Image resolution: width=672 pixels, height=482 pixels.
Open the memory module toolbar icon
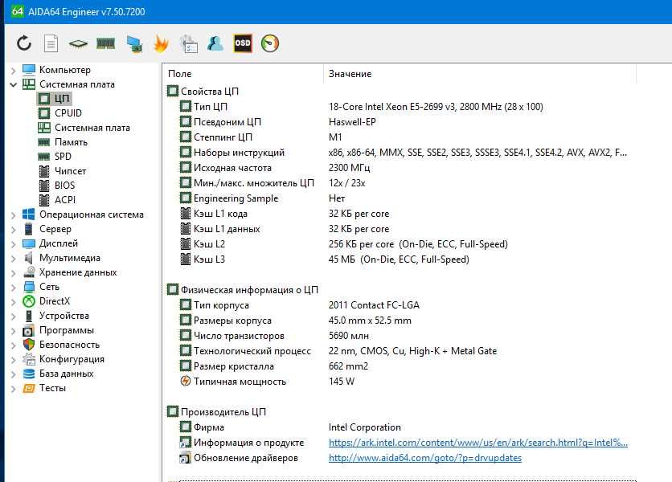[106, 43]
